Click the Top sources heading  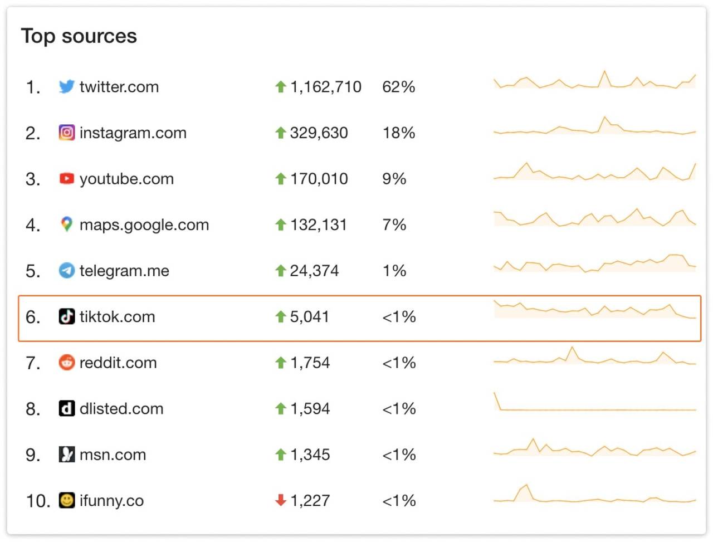click(x=79, y=36)
